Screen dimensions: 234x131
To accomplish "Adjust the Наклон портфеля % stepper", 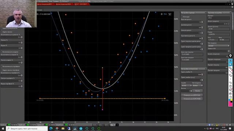I will point(22,81).
